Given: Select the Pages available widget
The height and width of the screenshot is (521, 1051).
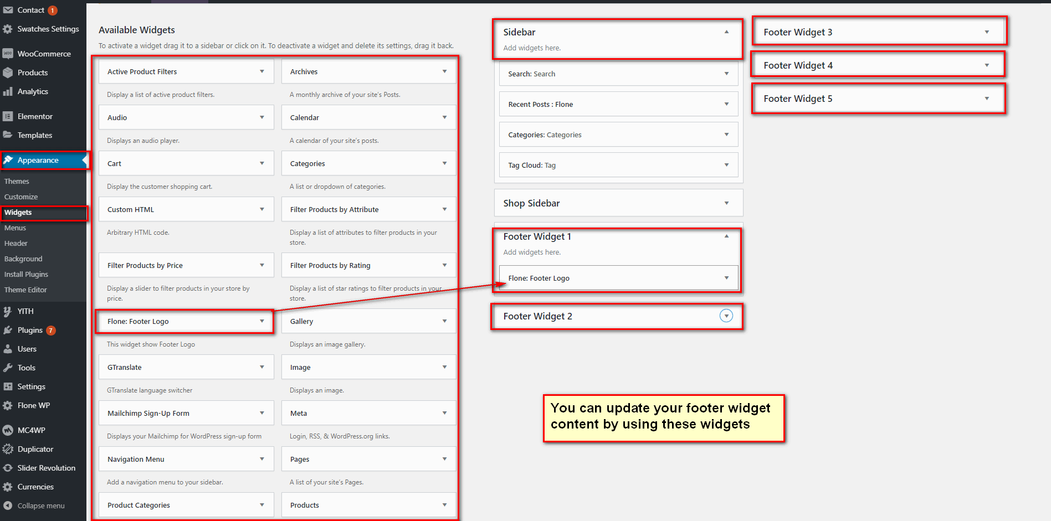Looking at the screenshot, I should pyautogui.click(x=368, y=459).
